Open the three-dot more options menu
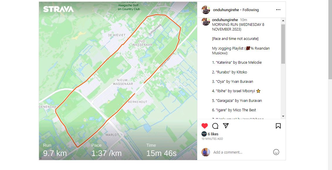This screenshot has width=332, height=170. click(x=278, y=10)
